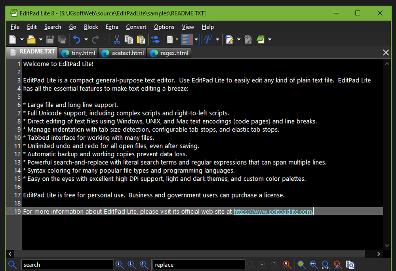
Task: Toggle the word wrap lines icon
Action: click(187, 40)
